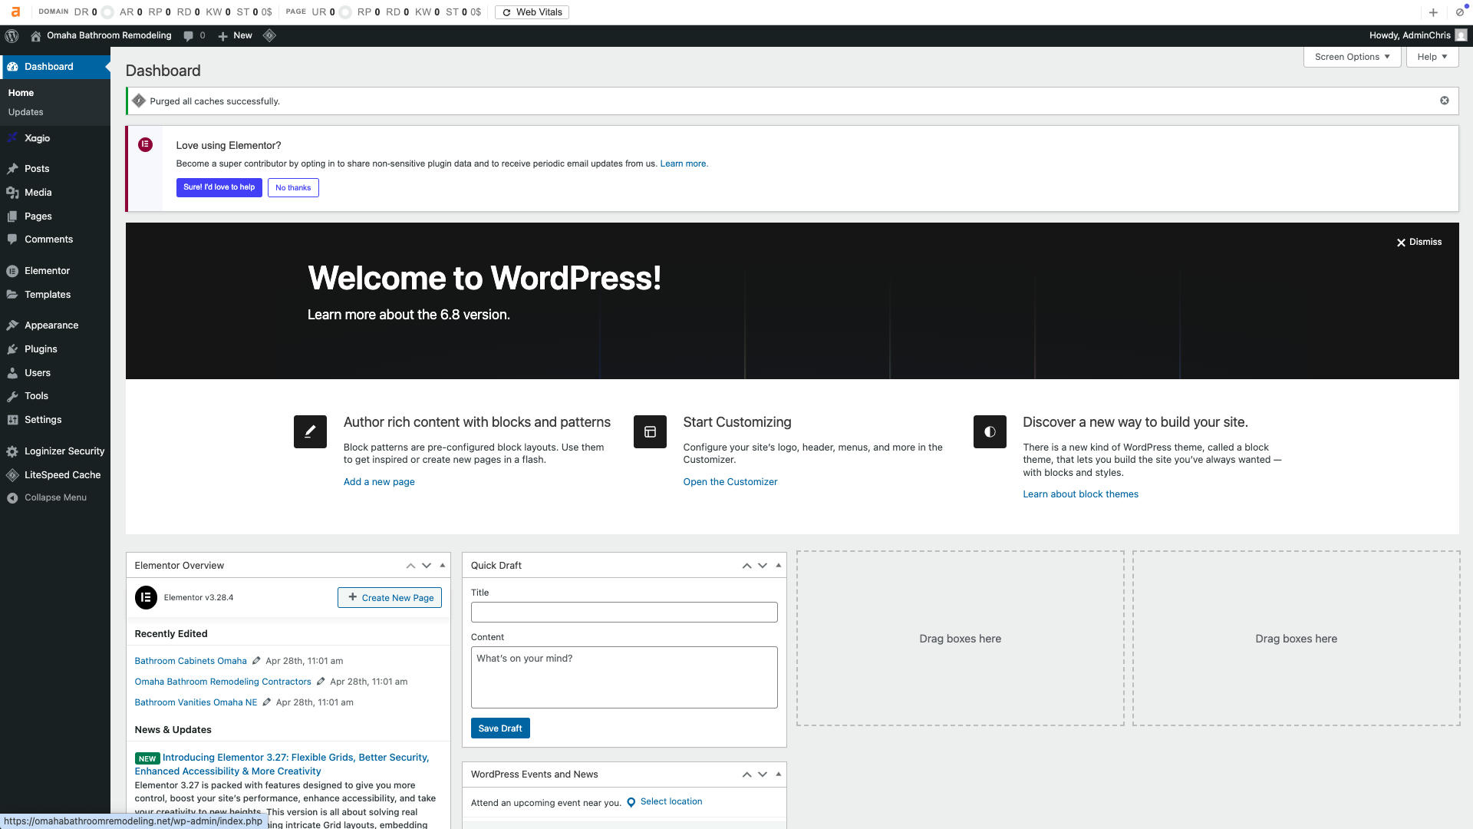The height and width of the screenshot is (829, 1473).
Task: Move Quick Draft box down with chevron
Action: [x=763, y=565]
